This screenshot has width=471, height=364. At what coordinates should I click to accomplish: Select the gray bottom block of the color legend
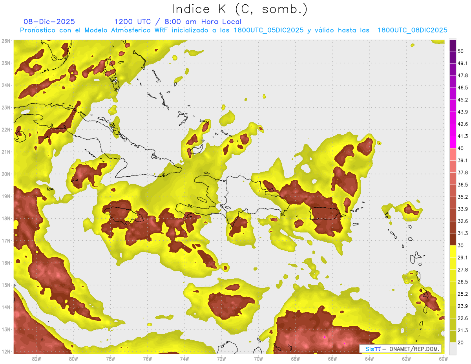coord(453,348)
